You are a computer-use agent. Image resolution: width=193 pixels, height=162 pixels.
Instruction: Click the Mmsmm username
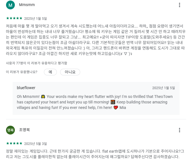[27, 5]
